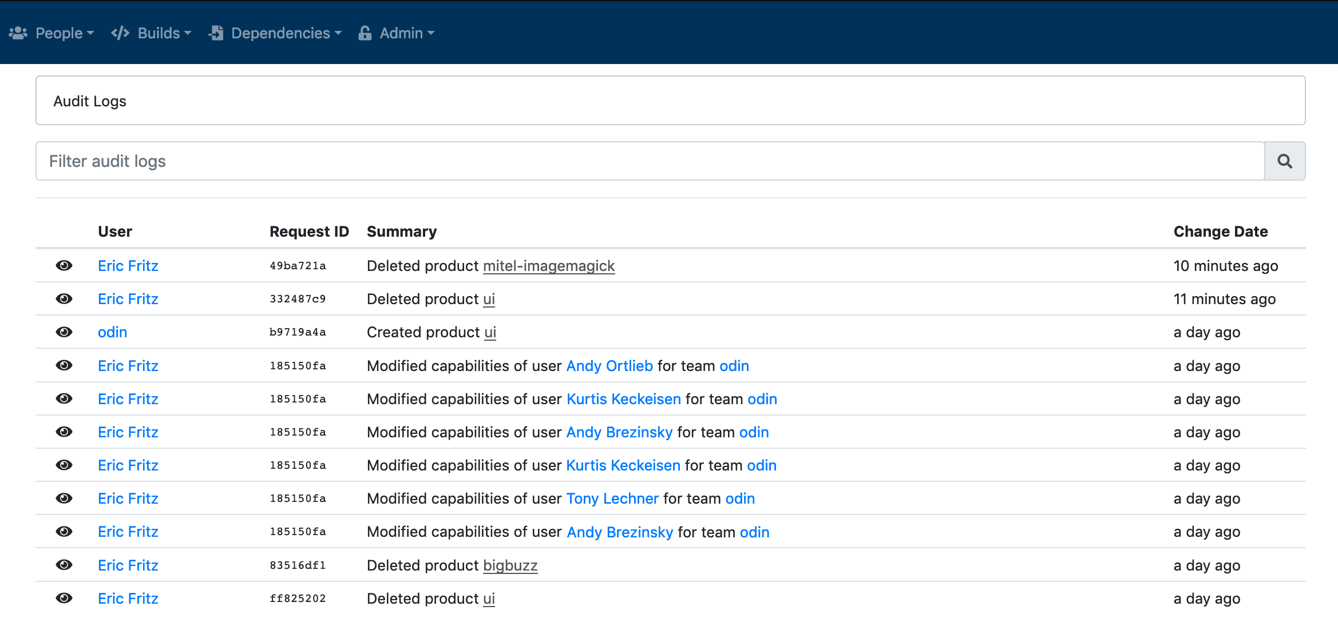
Task: Expand the People dropdown menu
Action: (64, 33)
